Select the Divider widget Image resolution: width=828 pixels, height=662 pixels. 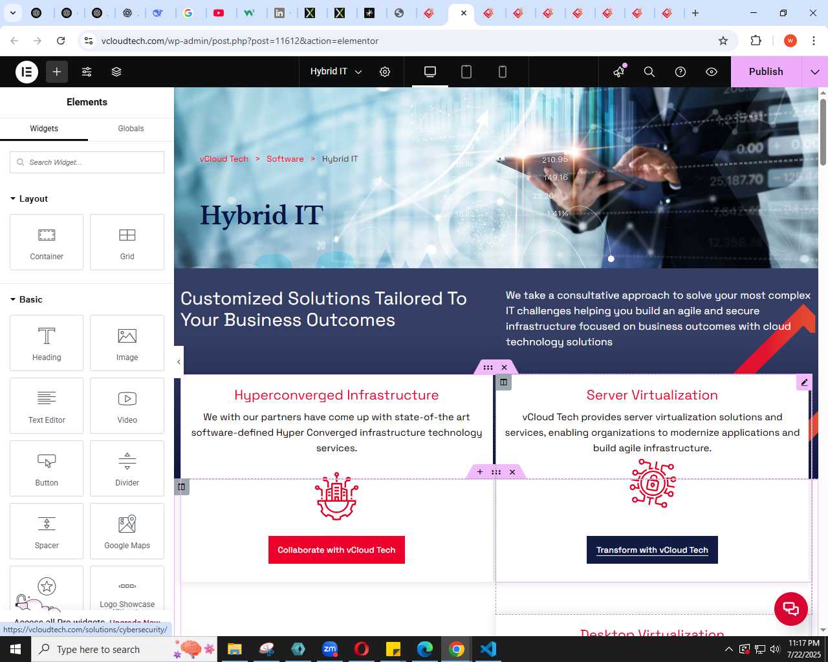point(127,468)
